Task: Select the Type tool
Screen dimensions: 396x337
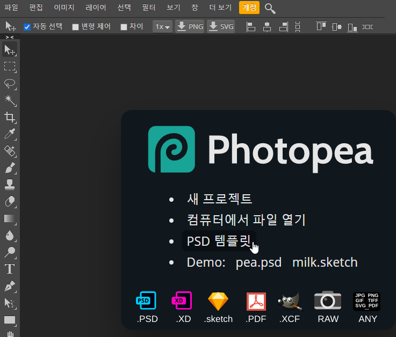Action: coord(10,269)
